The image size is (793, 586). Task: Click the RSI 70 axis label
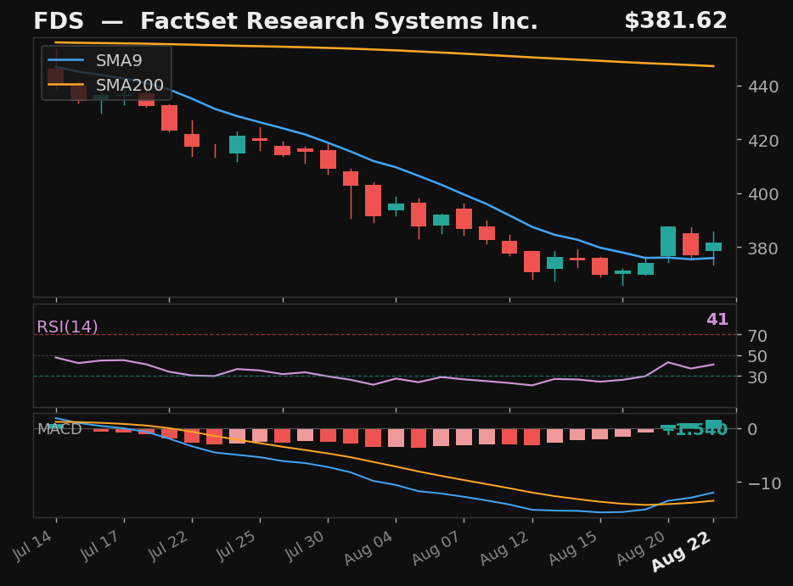click(x=757, y=336)
